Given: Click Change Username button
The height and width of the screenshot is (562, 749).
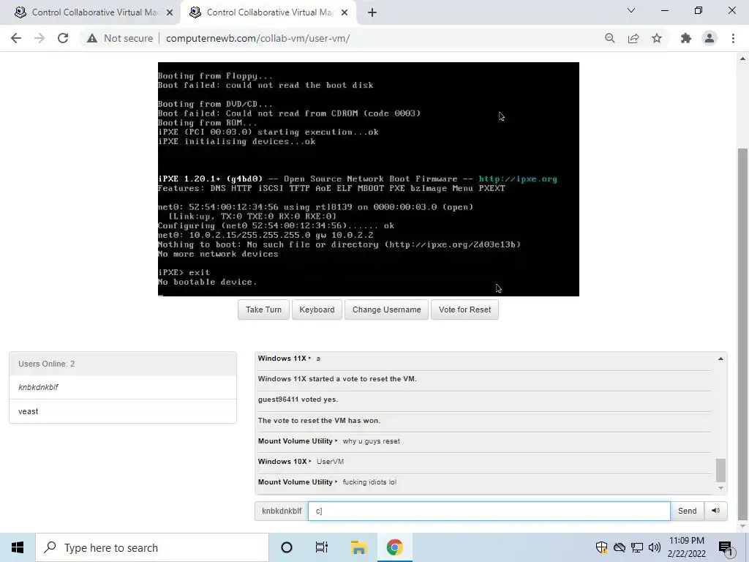Looking at the screenshot, I should [386, 310].
